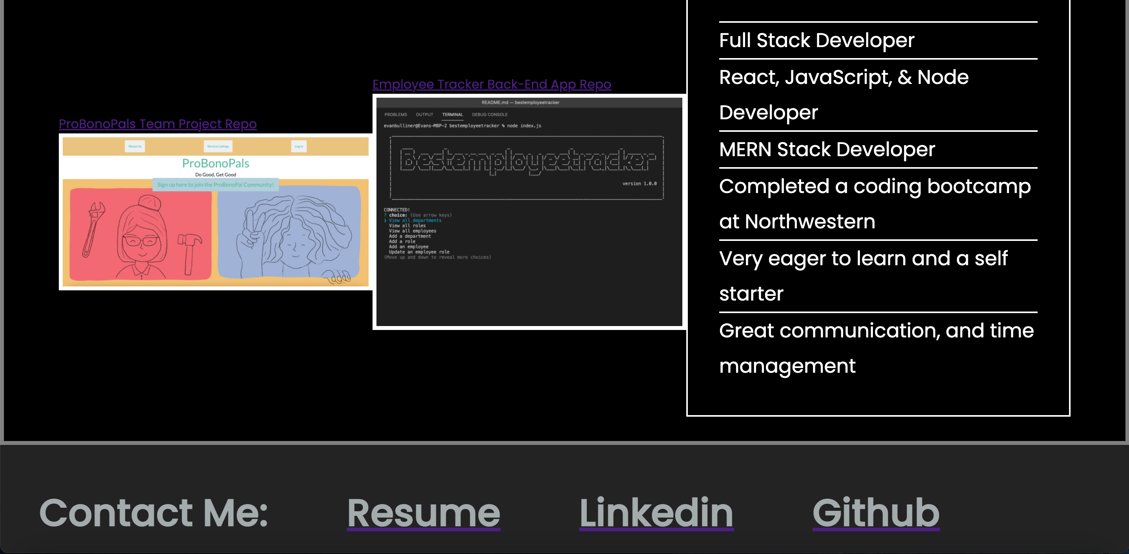The image size is (1129, 554).
Task: Go to the Github profile link
Action: 876,513
